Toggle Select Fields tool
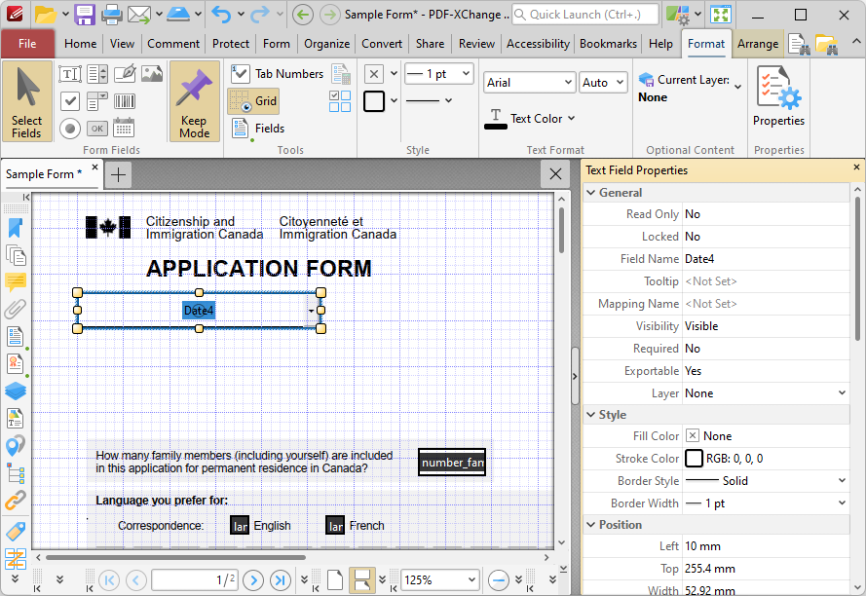This screenshot has width=866, height=596. [27, 101]
